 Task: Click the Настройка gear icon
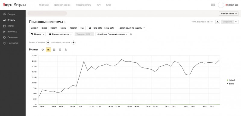coord(5,43)
